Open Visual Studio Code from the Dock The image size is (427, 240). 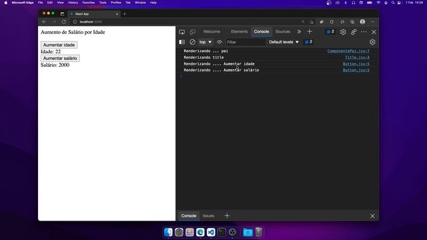[211, 232]
